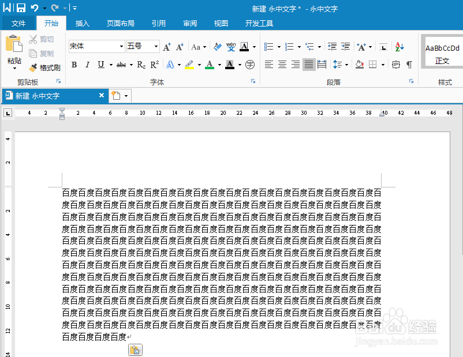
Task: Apply multilevel list
Action: point(309,47)
